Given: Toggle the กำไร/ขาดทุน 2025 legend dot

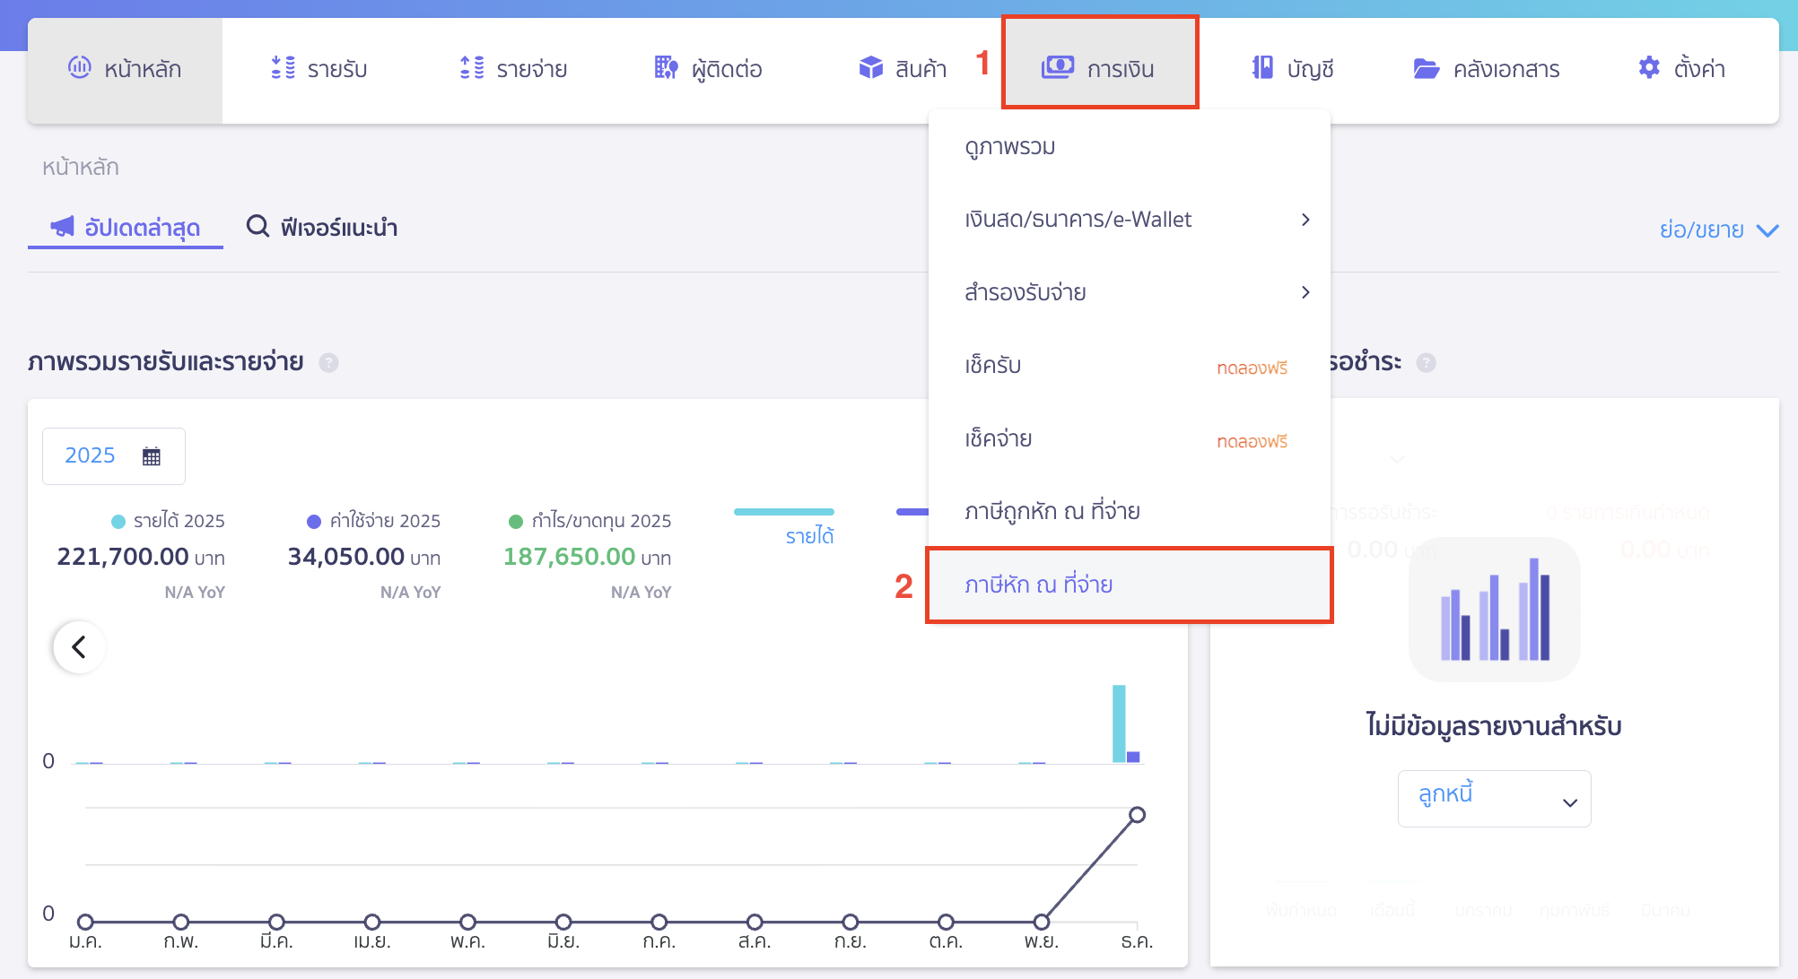Looking at the screenshot, I should coord(516,522).
